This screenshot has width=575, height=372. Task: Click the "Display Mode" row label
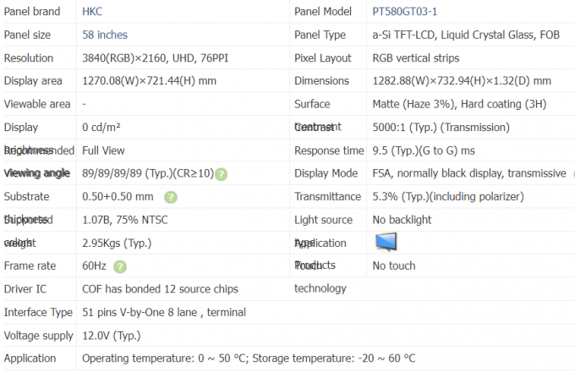326,173
